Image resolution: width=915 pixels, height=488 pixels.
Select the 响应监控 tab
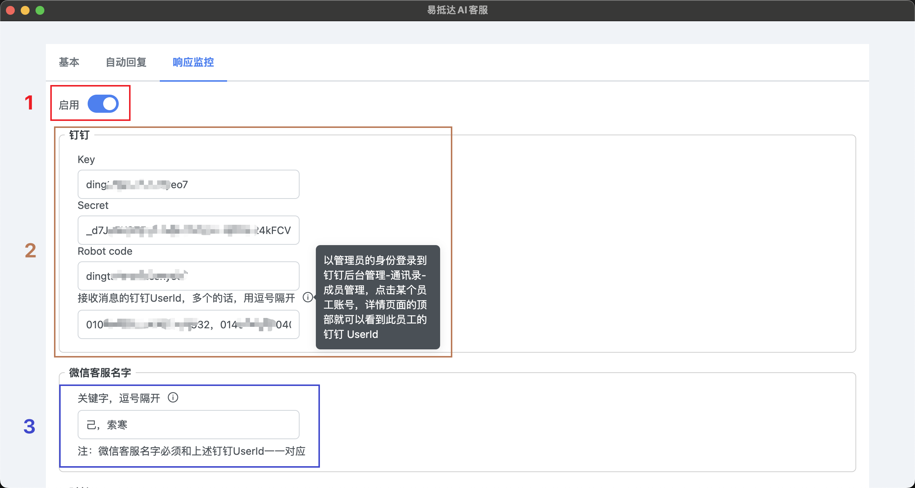click(x=193, y=62)
